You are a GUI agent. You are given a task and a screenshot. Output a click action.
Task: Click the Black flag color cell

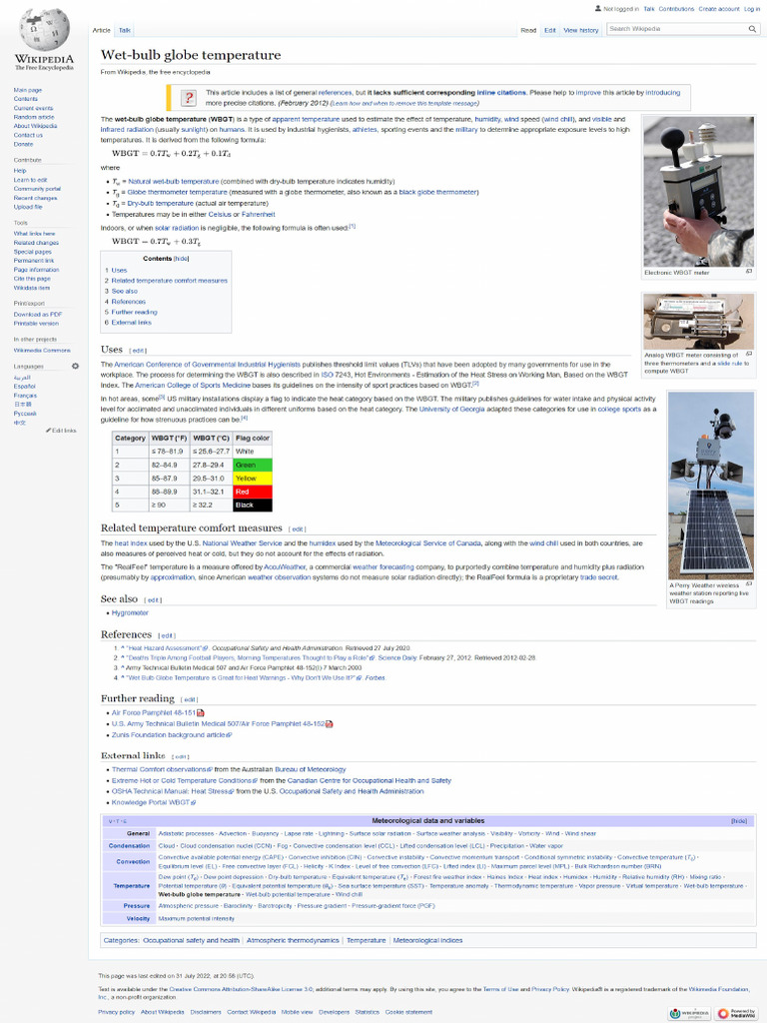[252, 505]
